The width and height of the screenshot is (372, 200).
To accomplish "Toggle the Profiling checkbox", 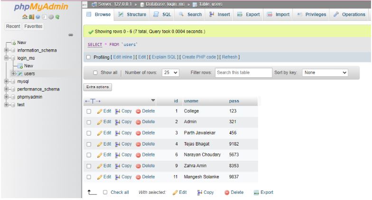I will click(90, 57).
